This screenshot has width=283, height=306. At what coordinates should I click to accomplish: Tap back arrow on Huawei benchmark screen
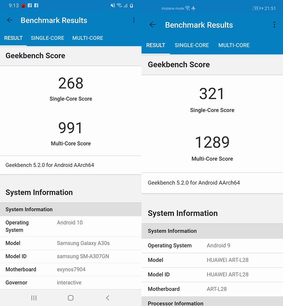152,25
